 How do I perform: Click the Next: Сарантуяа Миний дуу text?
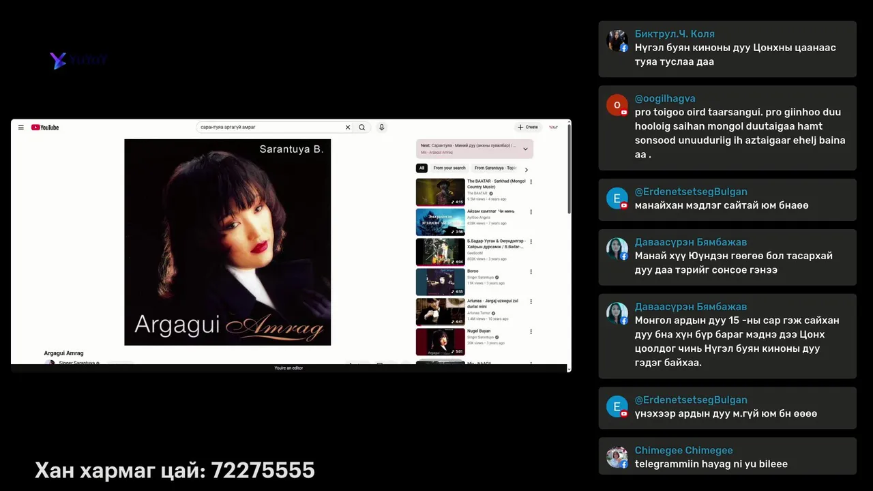click(x=469, y=145)
